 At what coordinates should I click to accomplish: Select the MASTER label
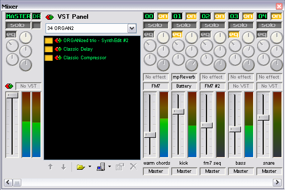click(x=18, y=16)
